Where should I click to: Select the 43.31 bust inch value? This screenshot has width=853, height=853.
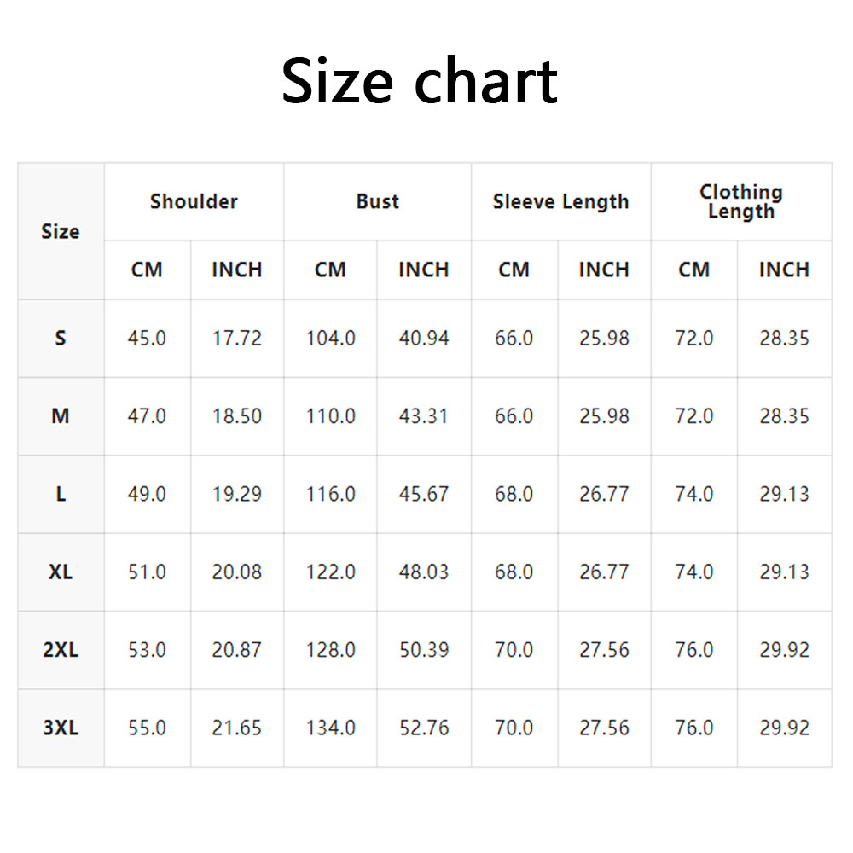pyautogui.click(x=424, y=416)
